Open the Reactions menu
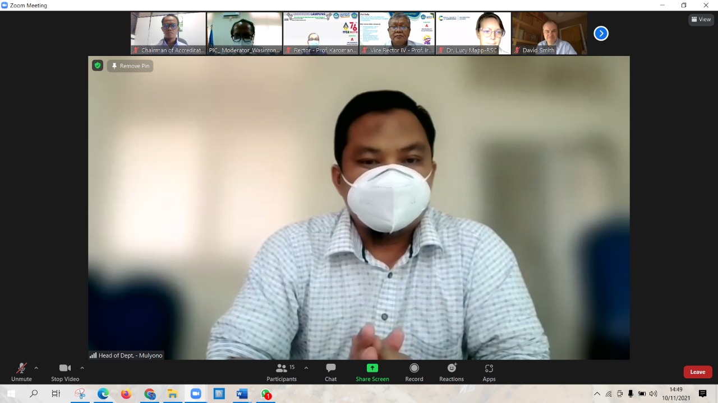 (451, 372)
